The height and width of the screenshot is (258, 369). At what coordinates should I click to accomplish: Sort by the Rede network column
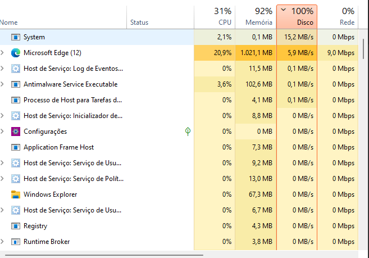338,16
